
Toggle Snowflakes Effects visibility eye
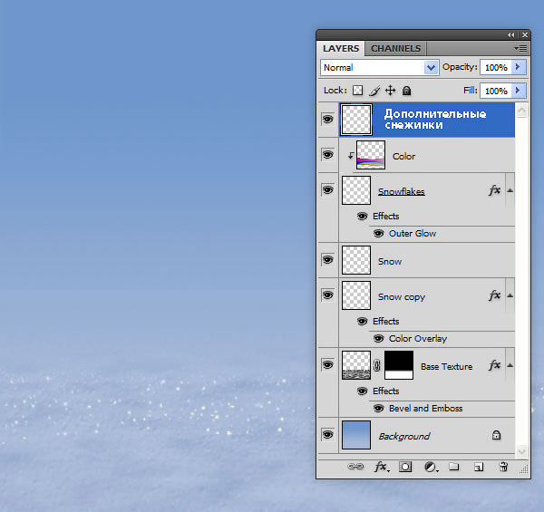pos(362,217)
